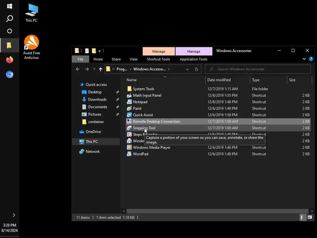Expand the breadcrumb arrow after Windows Accesso...
This screenshot has width=317, height=238.
pos(169,69)
